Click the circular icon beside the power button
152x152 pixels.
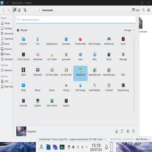[128, 131]
